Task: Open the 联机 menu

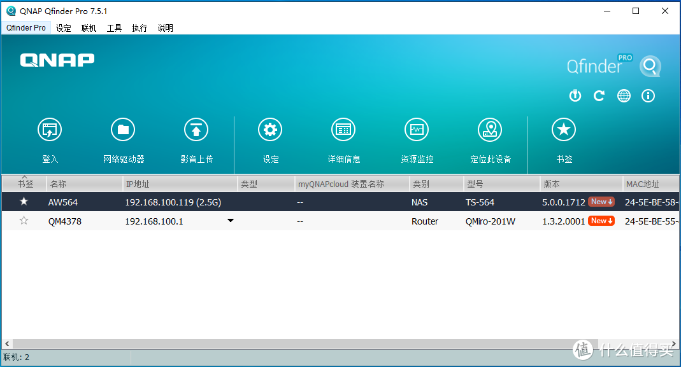Action: coord(89,28)
